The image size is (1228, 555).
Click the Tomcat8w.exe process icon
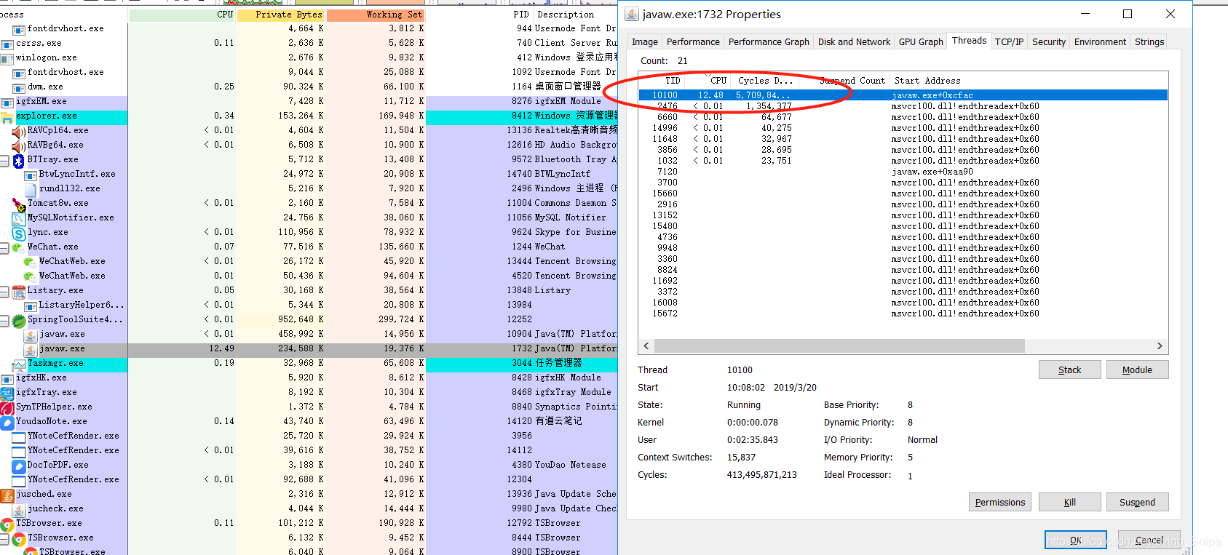(x=19, y=204)
